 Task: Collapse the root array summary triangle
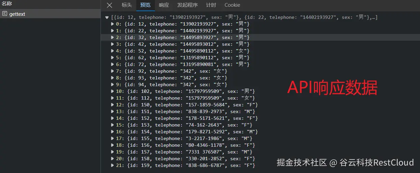(107, 17)
